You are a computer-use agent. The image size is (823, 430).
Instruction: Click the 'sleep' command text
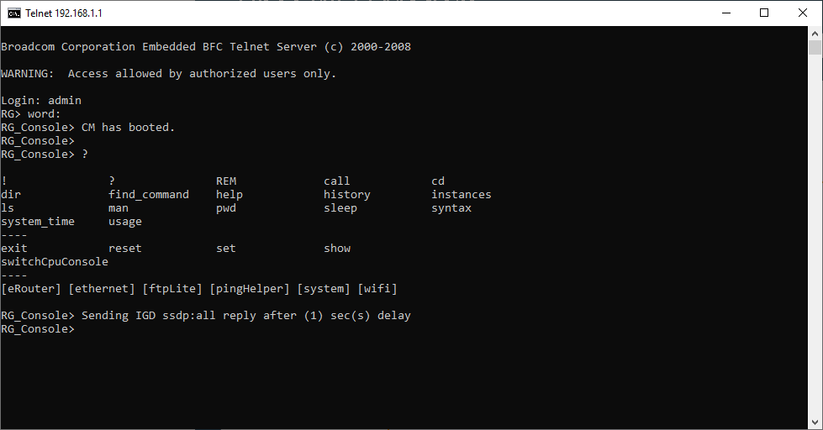340,208
